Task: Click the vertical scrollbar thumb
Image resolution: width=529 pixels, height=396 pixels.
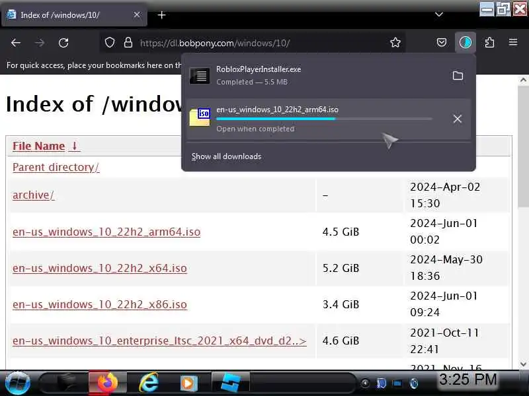Action: pos(523,147)
